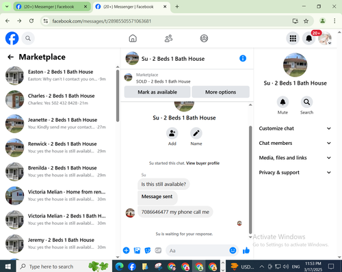Select the second Messenger browser tab
Screen dimensions: 342x272
tap(131, 7)
